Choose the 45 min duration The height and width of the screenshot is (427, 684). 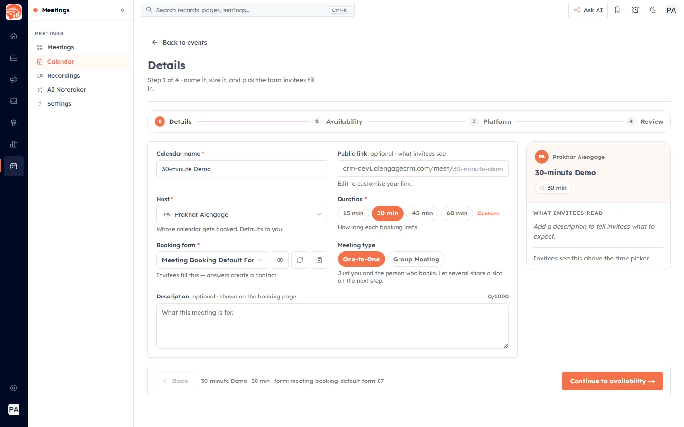click(x=422, y=213)
